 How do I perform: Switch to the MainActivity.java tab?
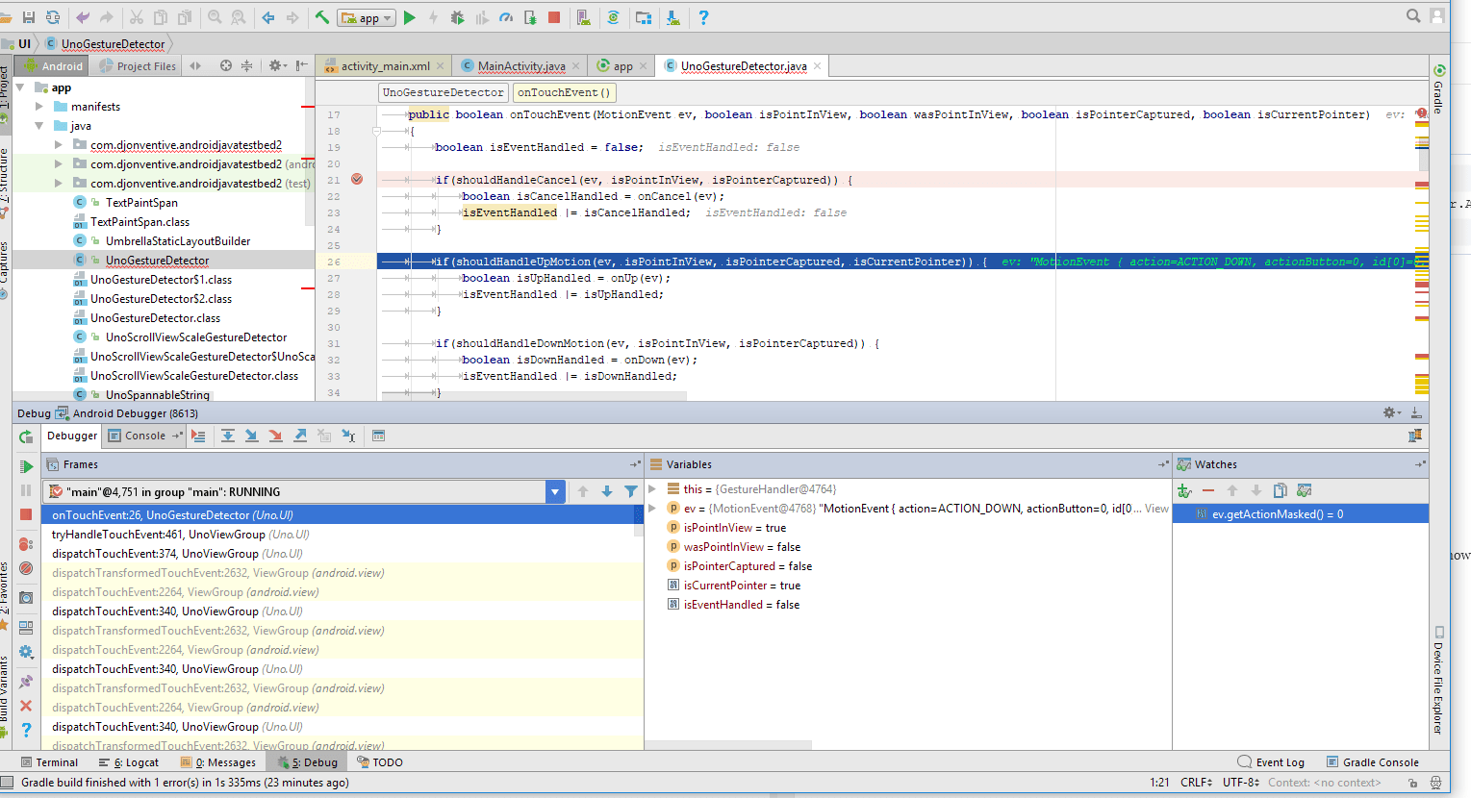520,65
